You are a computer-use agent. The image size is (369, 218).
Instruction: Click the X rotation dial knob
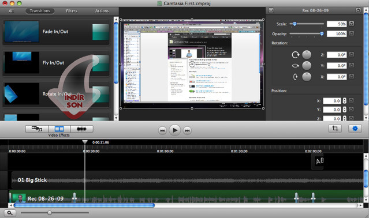point(307,77)
